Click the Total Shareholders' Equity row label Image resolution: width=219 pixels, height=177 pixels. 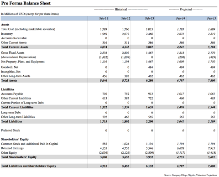click(19, 157)
